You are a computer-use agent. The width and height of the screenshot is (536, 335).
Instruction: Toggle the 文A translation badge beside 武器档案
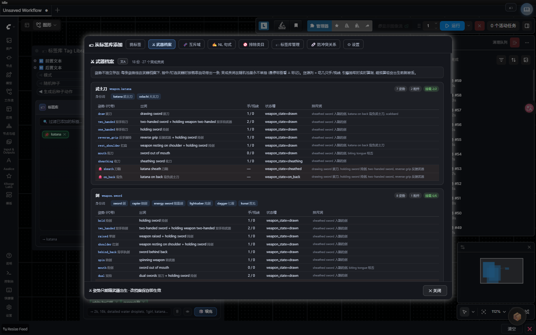click(123, 62)
